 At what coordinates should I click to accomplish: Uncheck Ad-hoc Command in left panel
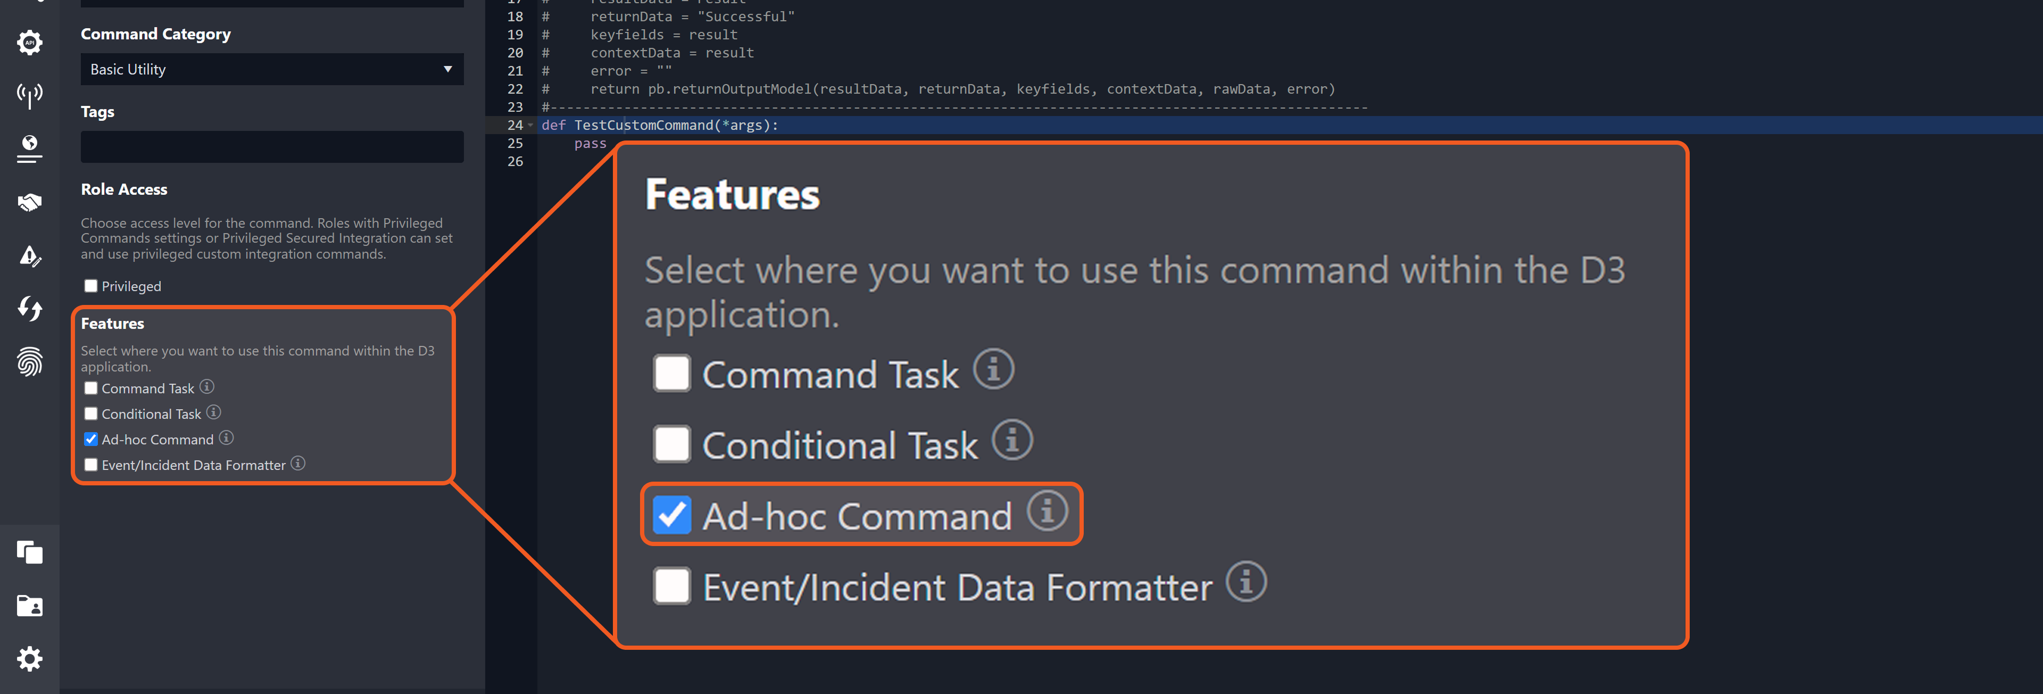(91, 440)
